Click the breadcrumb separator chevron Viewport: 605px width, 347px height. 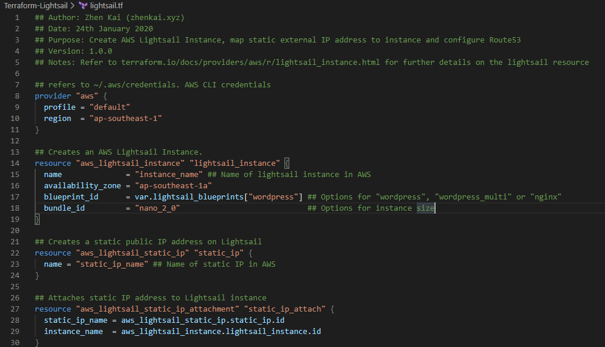click(73, 5)
